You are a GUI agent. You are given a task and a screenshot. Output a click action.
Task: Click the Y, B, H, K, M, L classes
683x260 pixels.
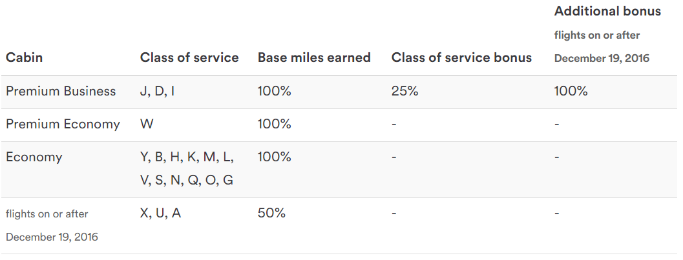click(x=187, y=157)
